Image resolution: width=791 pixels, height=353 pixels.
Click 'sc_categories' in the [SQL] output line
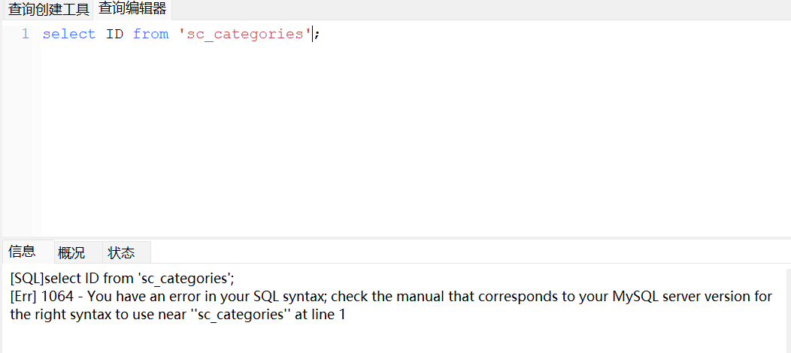click(183, 277)
